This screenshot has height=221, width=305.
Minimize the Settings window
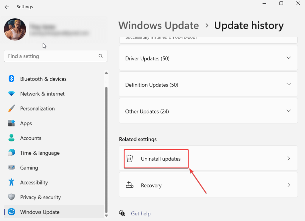264,3
